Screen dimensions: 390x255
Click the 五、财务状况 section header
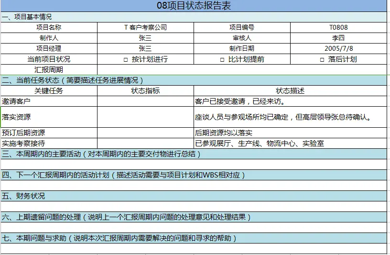point(194,196)
